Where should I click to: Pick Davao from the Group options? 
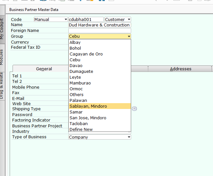click(76, 66)
